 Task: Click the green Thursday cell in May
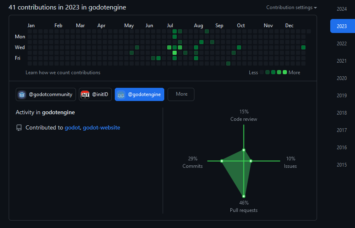tap(132, 53)
